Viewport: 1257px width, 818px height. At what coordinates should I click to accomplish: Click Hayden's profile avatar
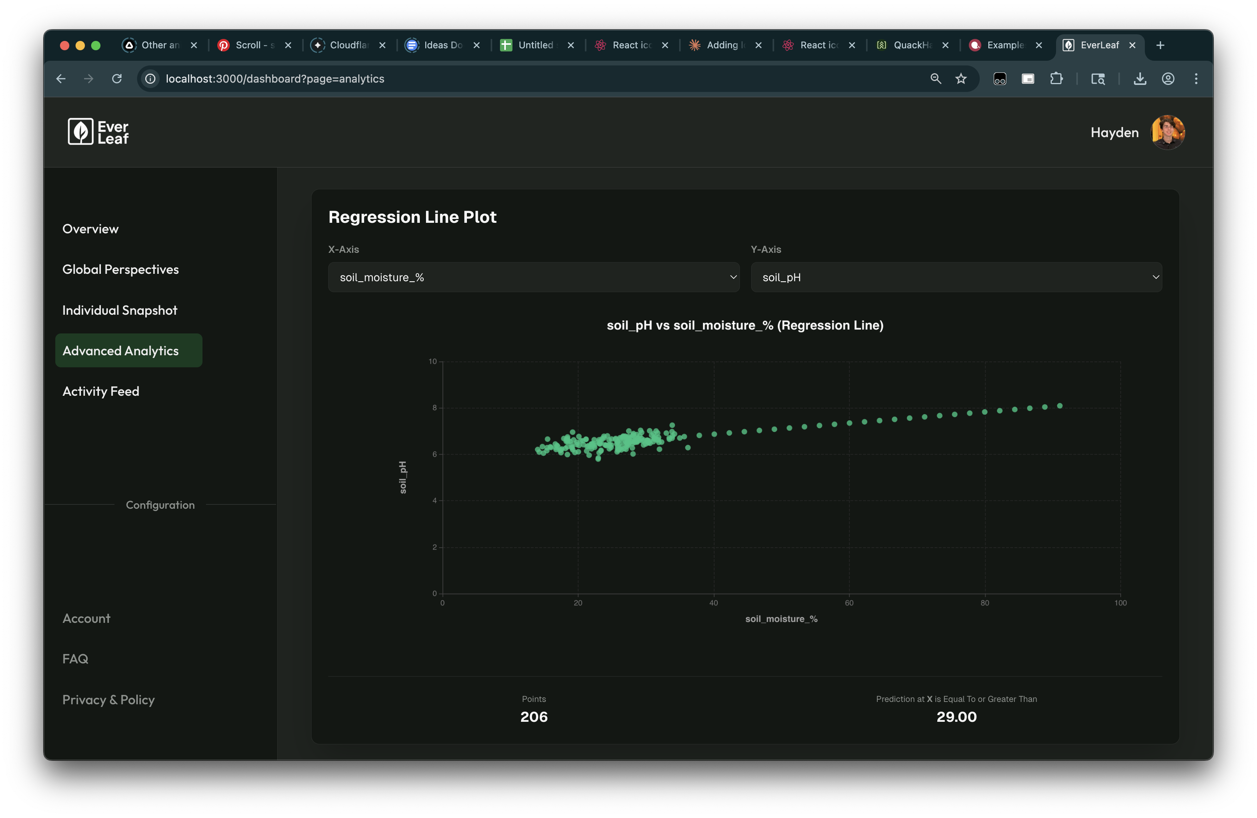pyautogui.click(x=1167, y=132)
